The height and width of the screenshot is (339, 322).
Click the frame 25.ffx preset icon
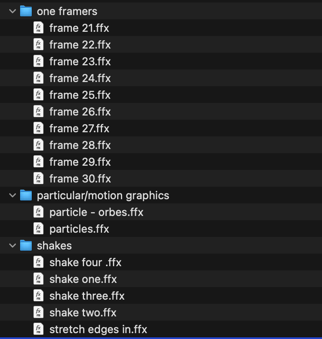click(x=38, y=95)
